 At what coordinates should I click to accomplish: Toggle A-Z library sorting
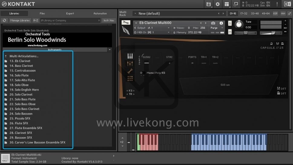click(35, 20)
